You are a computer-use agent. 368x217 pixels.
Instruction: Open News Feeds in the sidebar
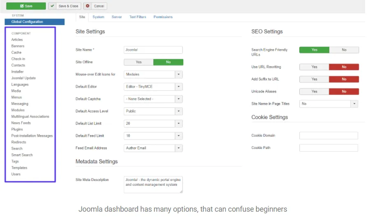21,123
